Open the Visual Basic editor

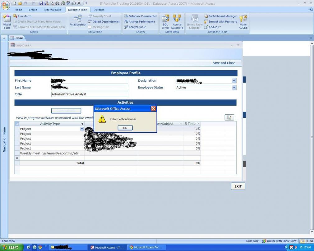[7, 22]
